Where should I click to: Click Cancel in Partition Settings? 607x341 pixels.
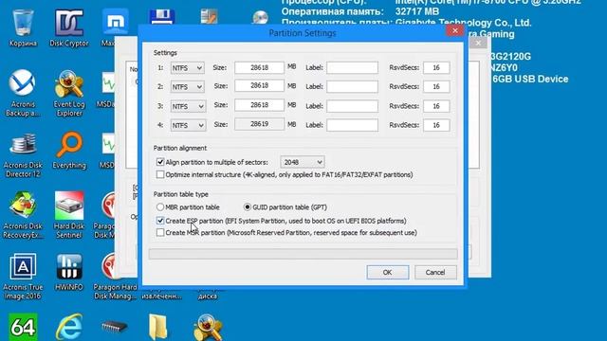click(435, 272)
